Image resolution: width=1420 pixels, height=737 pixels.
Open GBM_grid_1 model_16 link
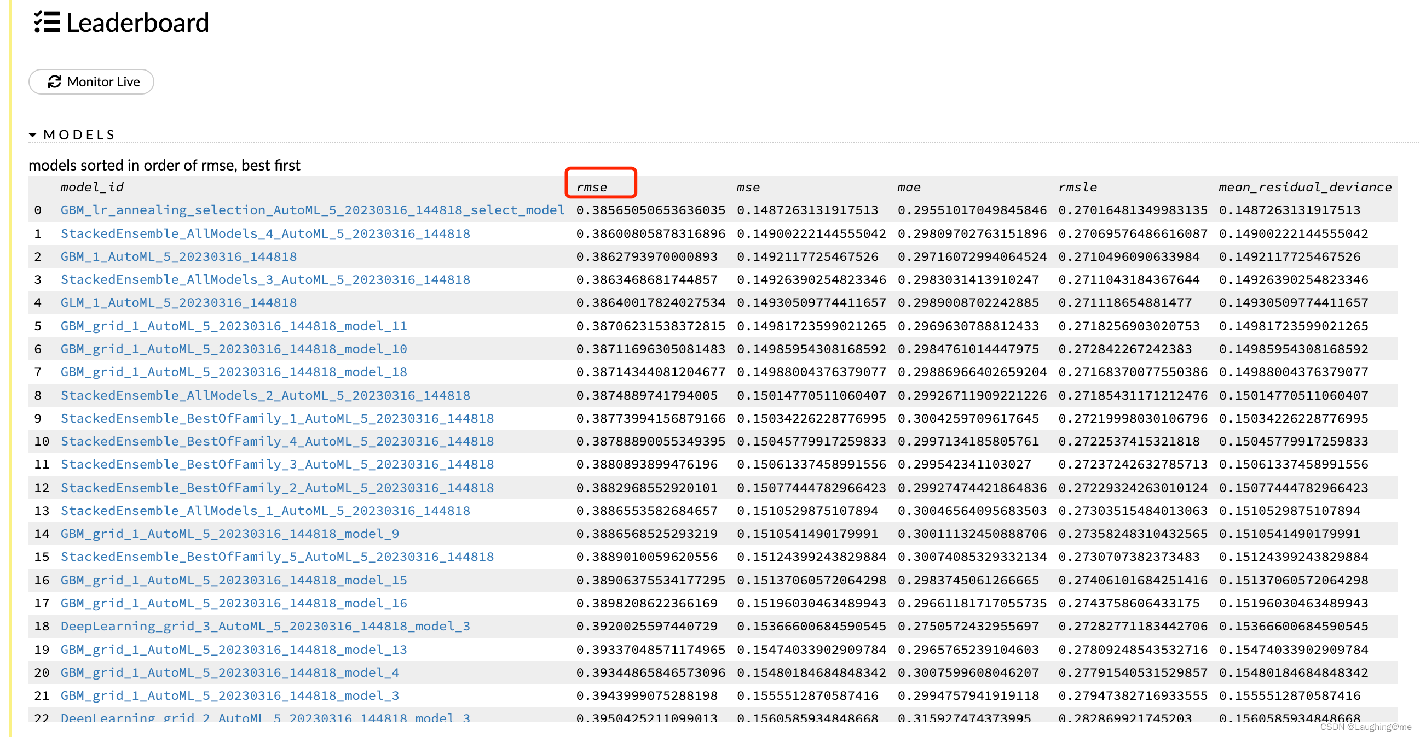pos(234,603)
